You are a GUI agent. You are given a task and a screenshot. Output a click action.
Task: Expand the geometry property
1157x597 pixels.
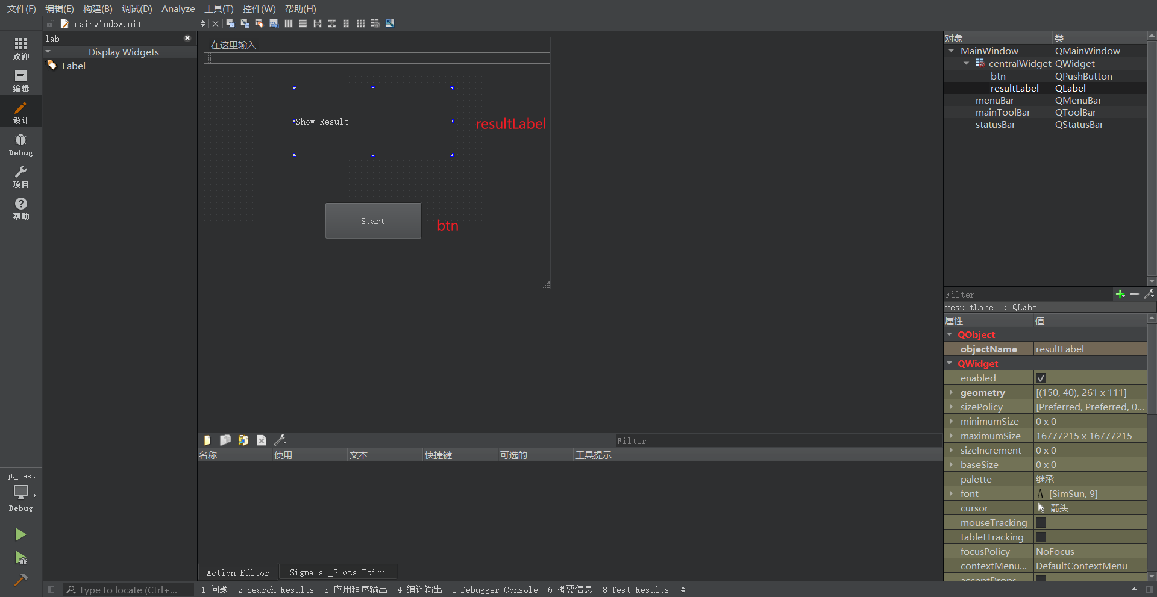tap(951, 392)
